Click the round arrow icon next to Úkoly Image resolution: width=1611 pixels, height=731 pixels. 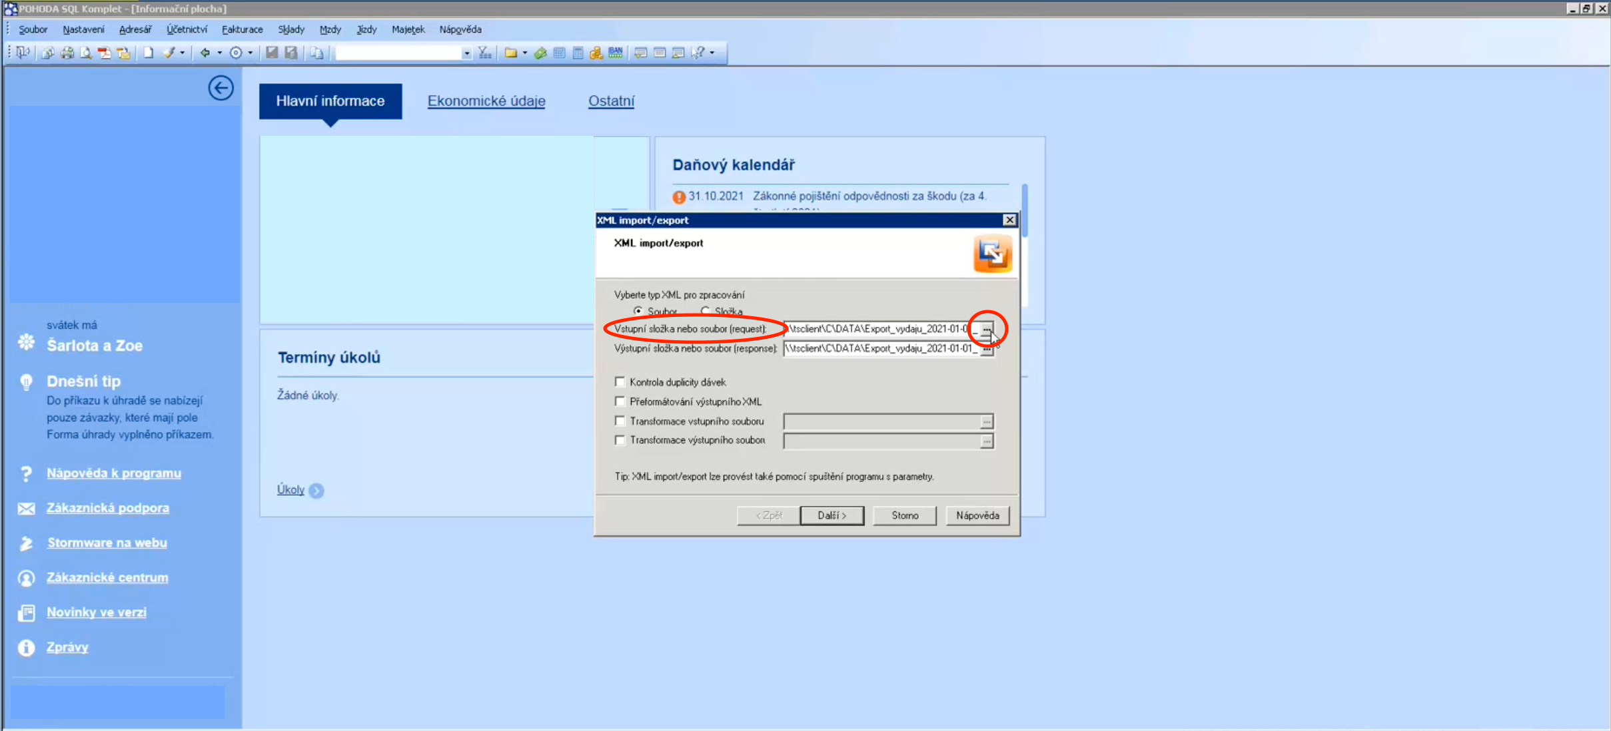pos(316,491)
